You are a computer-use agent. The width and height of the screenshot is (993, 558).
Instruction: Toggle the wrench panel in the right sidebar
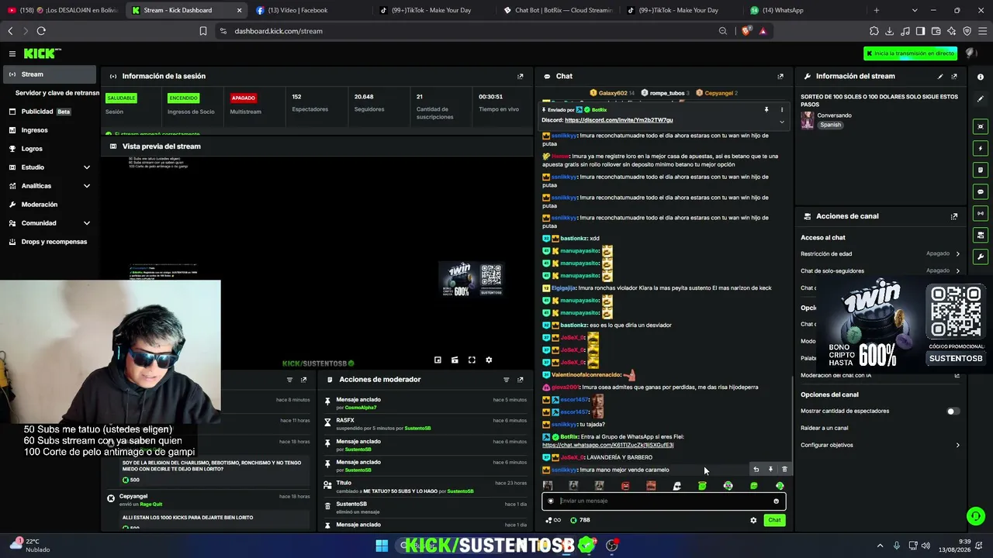point(981,257)
